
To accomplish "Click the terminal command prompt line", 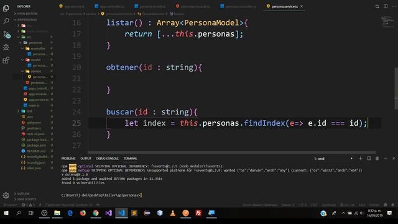I will point(101,195).
